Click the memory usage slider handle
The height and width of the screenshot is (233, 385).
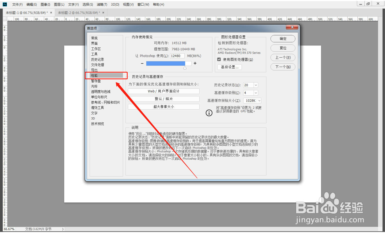(185, 67)
